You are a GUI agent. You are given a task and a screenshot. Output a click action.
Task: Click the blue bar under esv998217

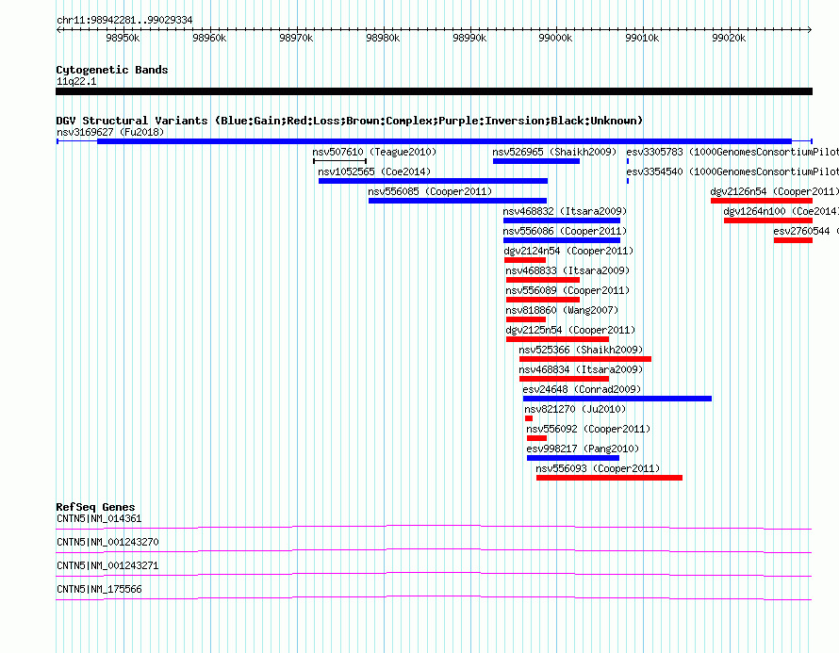point(573,458)
